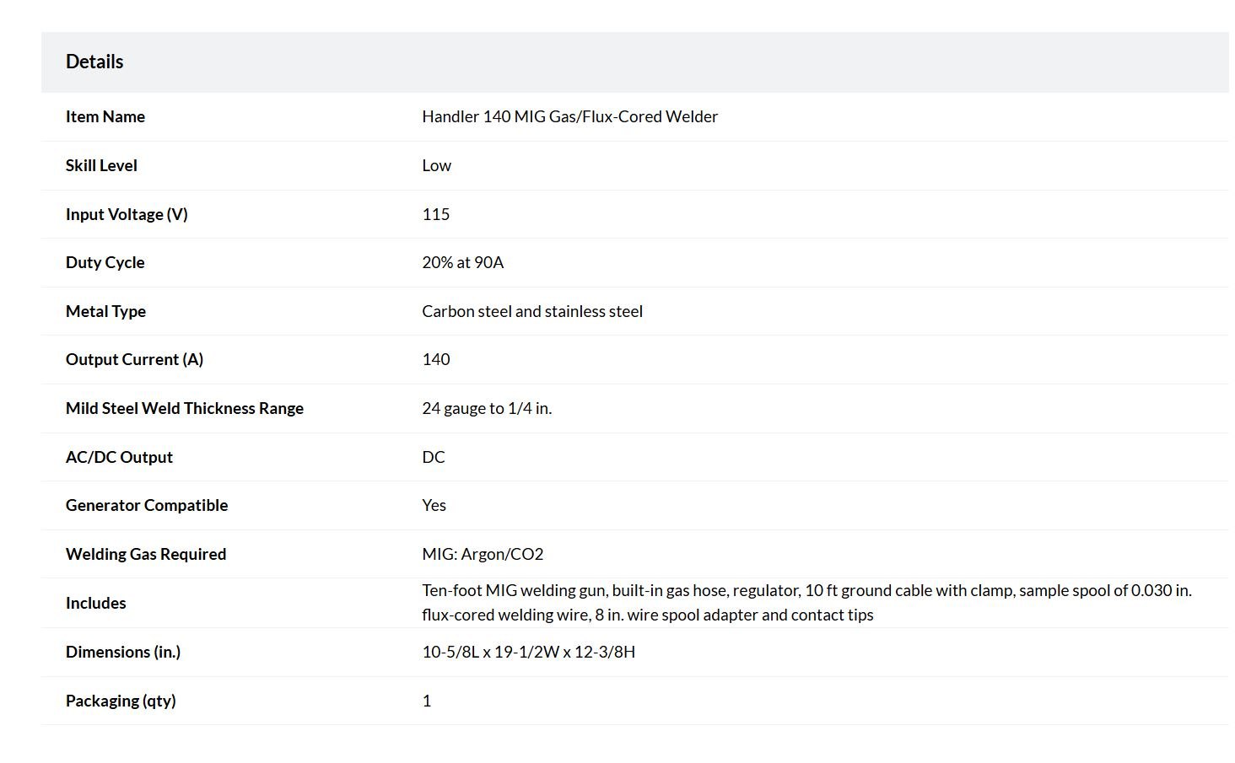This screenshot has height=763, width=1235.
Task: Click the '20% at 90A' value
Action: 462,262
